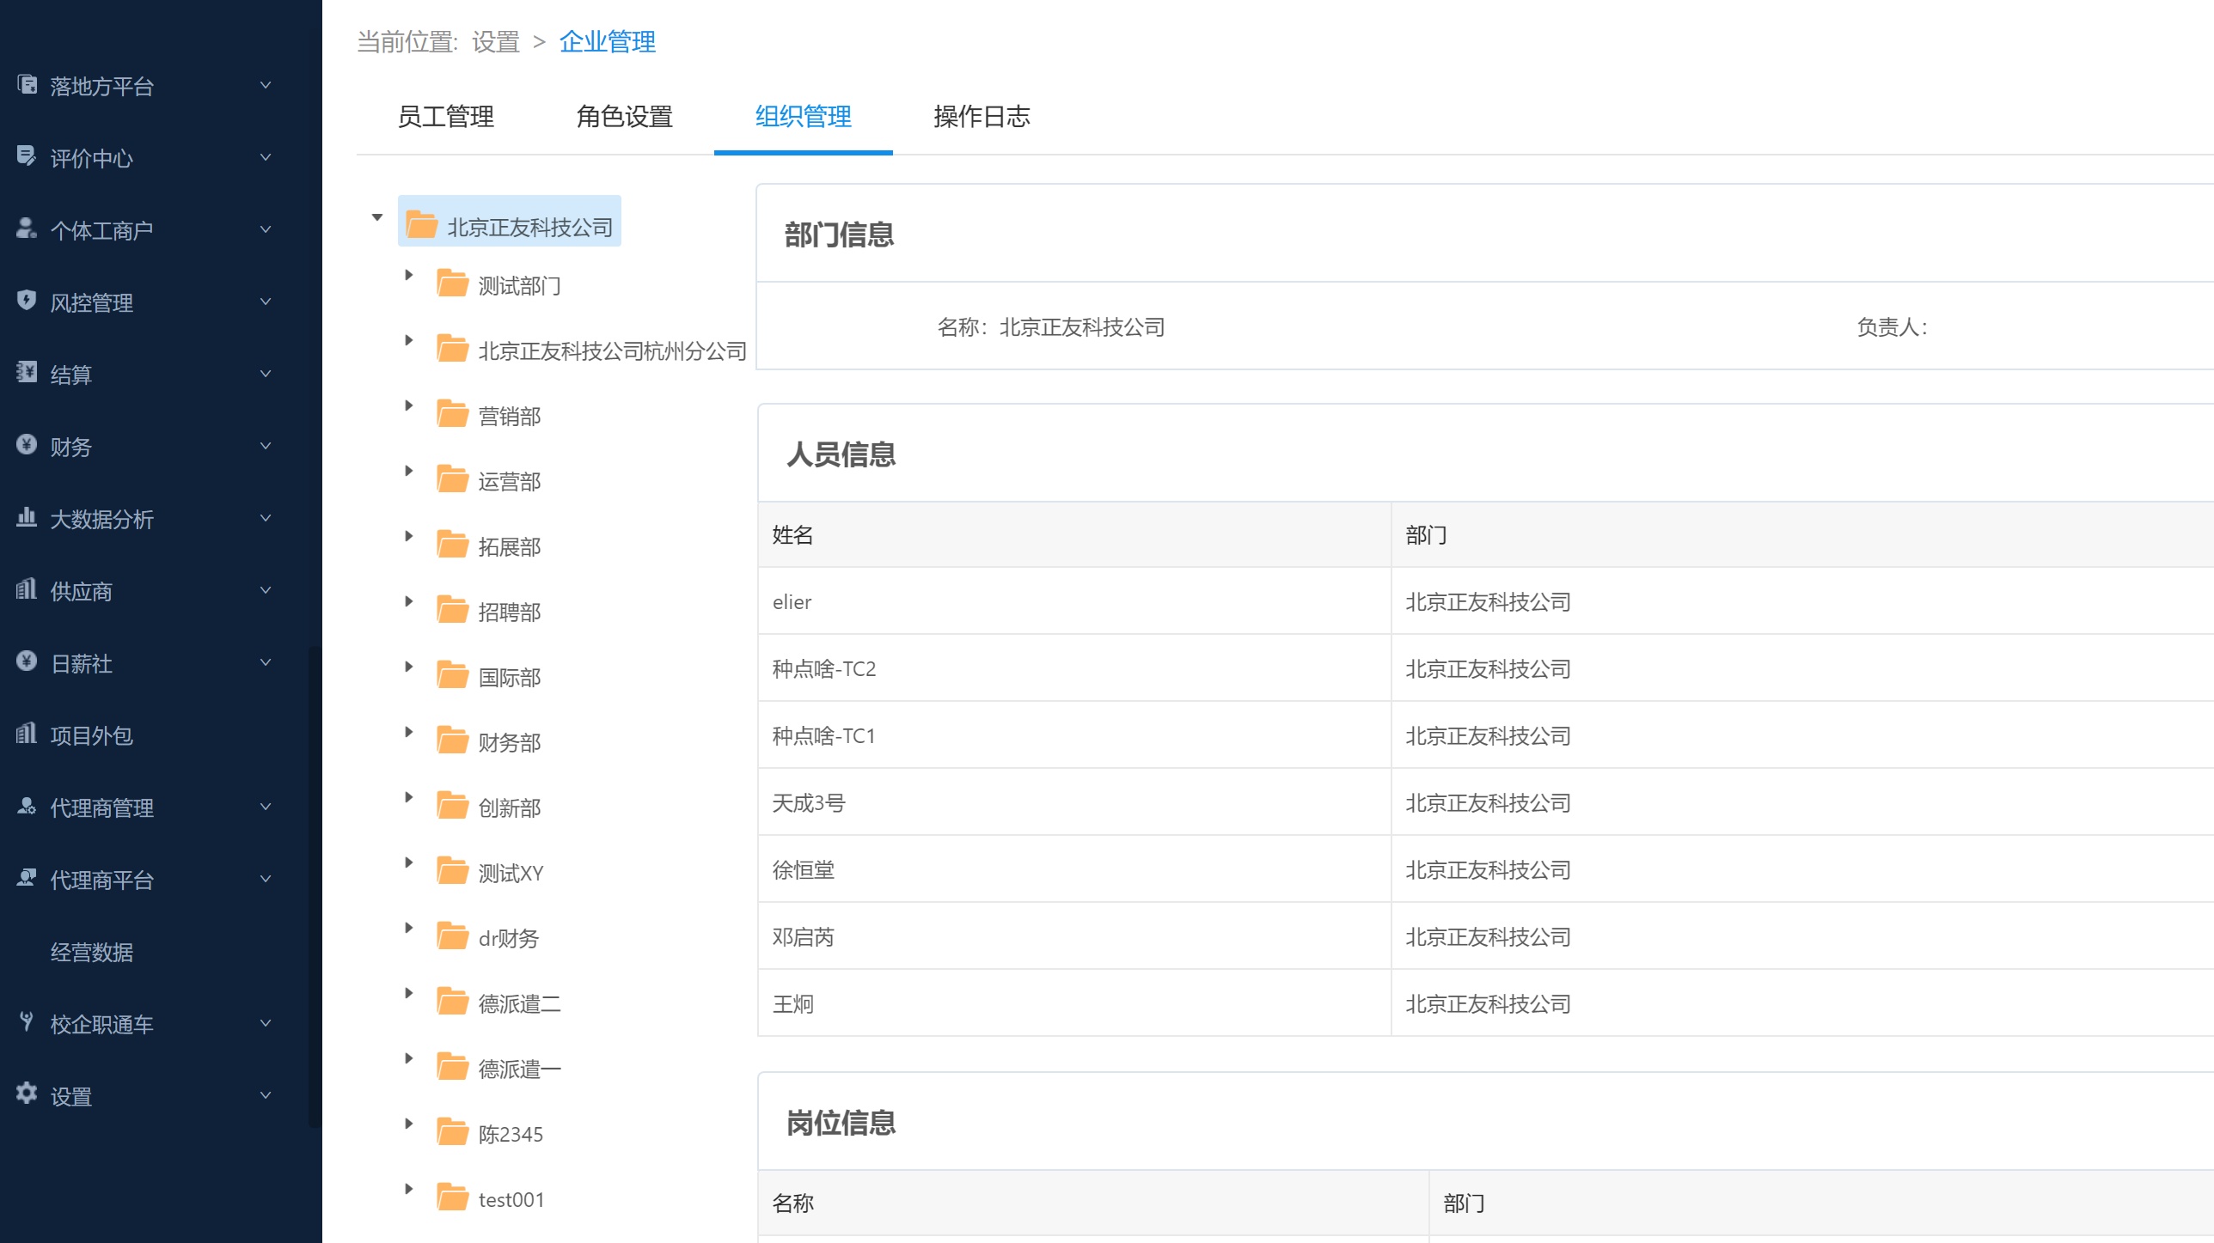Click the 代理商平台 icon
The image size is (2214, 1243).
[x=27, y=878]
